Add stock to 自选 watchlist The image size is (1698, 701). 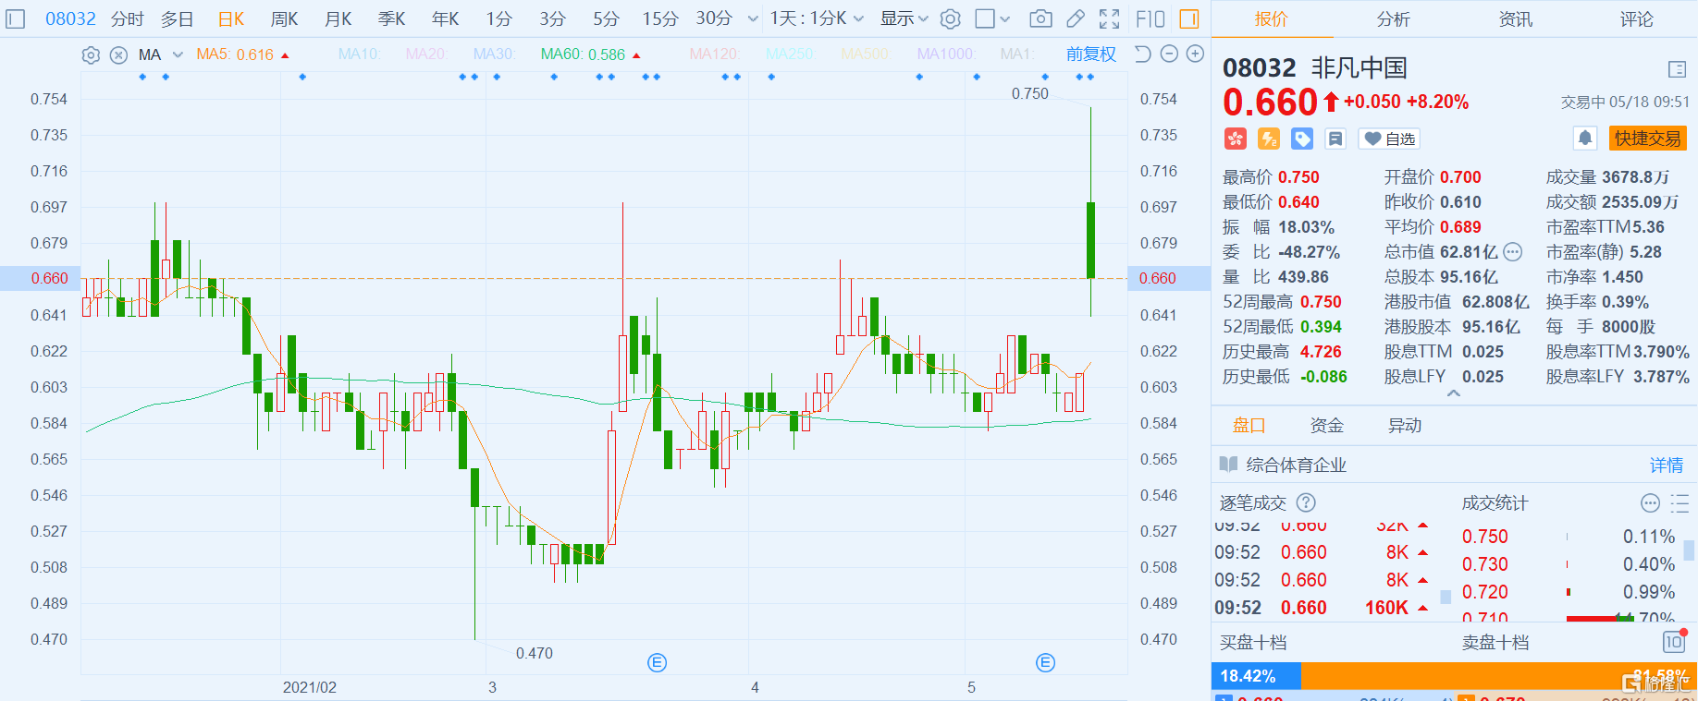[1389, 139]
